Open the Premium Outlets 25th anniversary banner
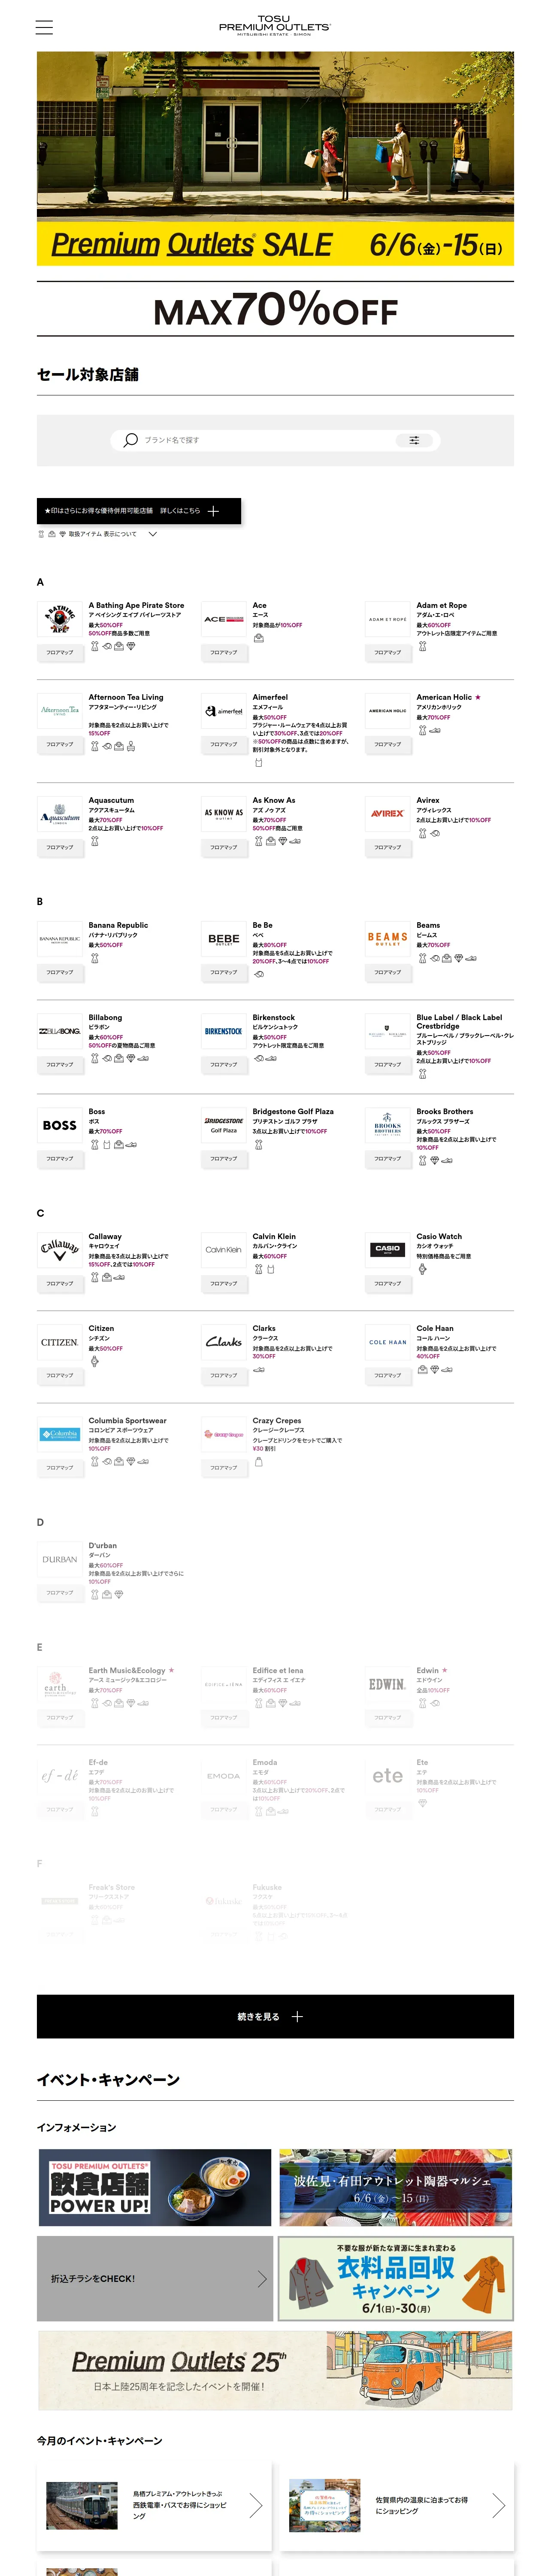This screenshot has width=551, height=2576. coord(275,2370)
